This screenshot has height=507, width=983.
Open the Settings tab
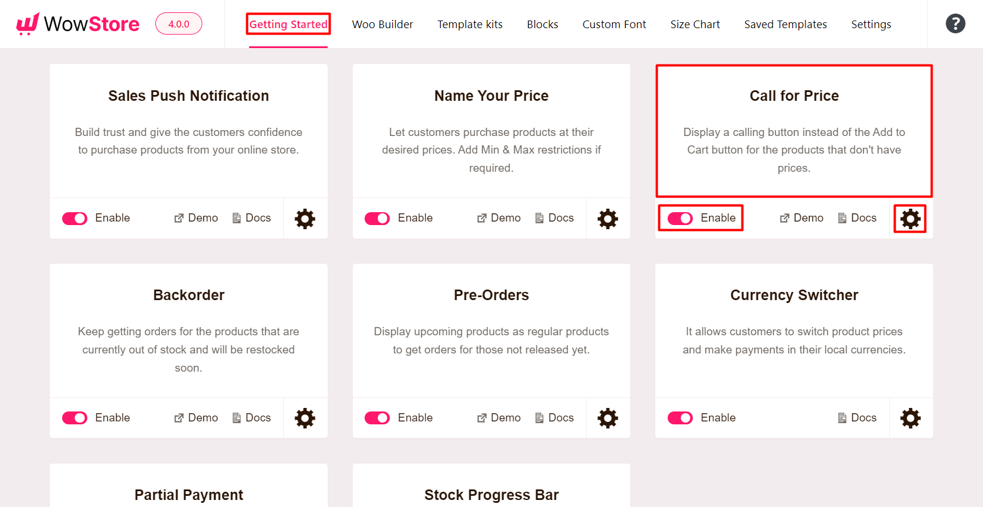(871, 24)
